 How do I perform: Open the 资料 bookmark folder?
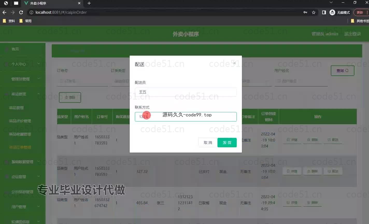coord(9,21)
